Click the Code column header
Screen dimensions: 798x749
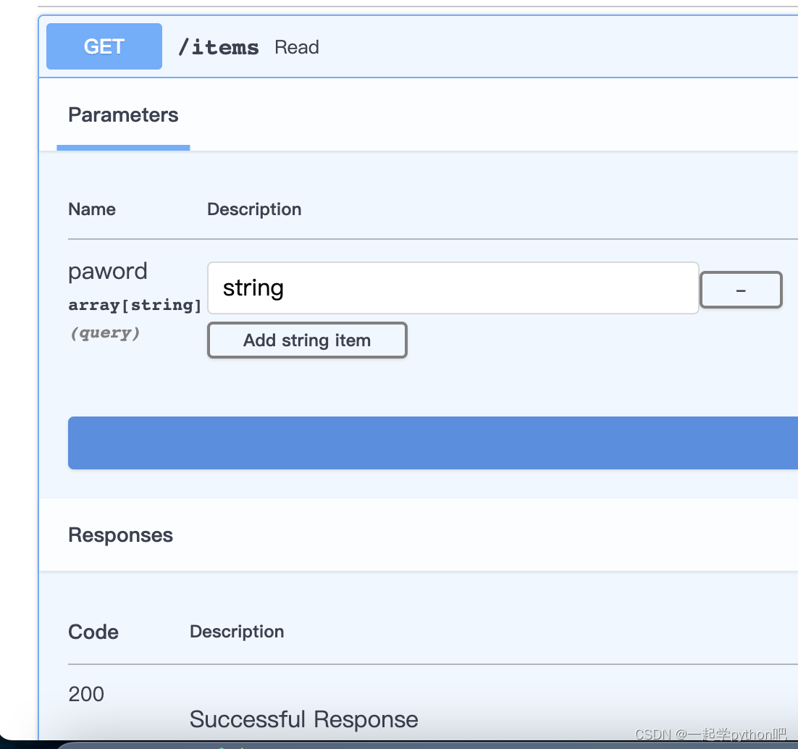coord(93,632)
